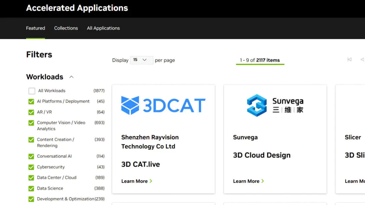Click the previous page arrow icon
Screen dimensions: 365x205
point(362,60)
